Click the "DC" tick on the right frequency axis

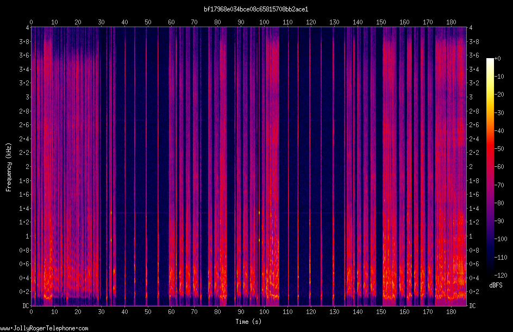click(472, 306)
